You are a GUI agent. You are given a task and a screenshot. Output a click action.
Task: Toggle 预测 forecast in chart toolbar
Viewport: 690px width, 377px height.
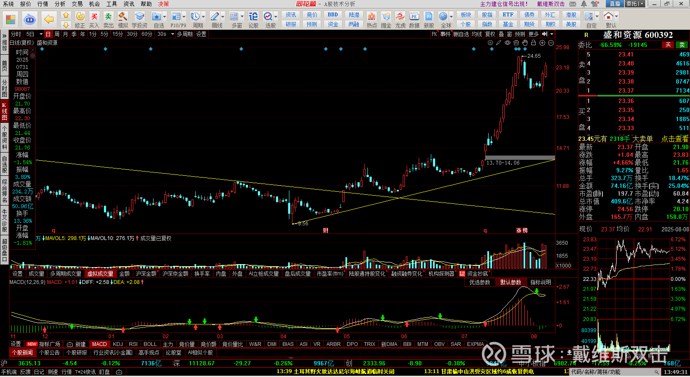click(x=520, y=34)
